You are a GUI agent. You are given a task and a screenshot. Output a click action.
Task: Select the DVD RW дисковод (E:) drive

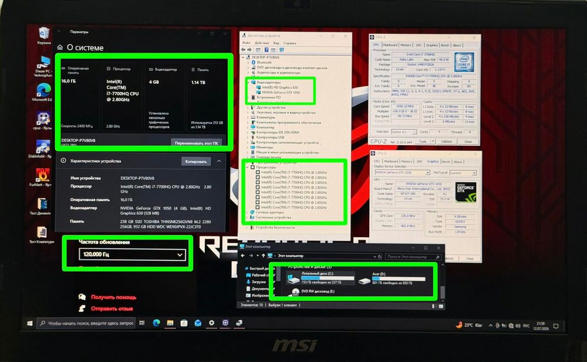tap(313, 291)
